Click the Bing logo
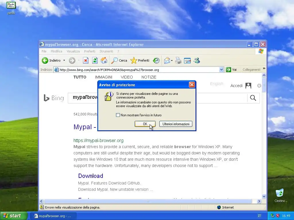The height and width of the screenshot is (220, 294). [54, 98]
